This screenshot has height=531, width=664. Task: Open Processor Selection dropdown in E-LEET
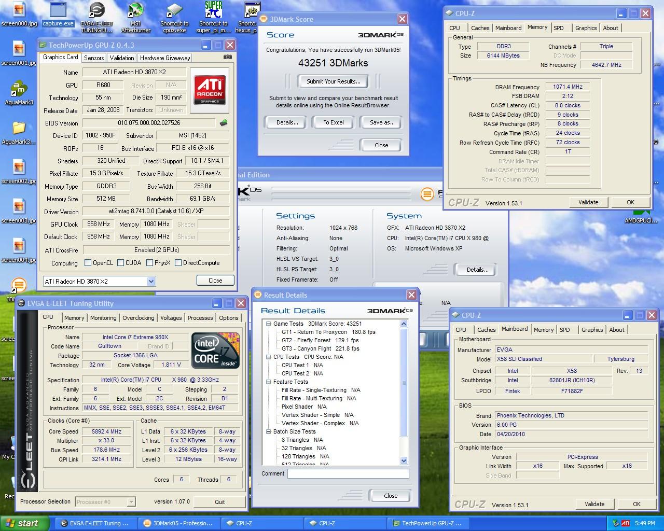[x=131, y=501]
